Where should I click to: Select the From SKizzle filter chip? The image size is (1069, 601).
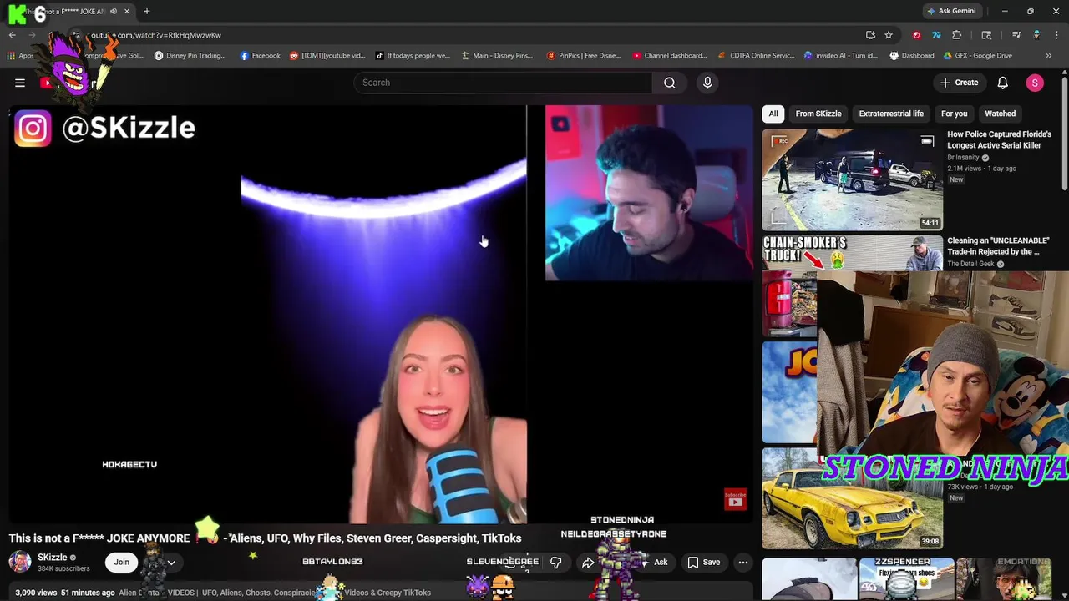pos(818,114)
